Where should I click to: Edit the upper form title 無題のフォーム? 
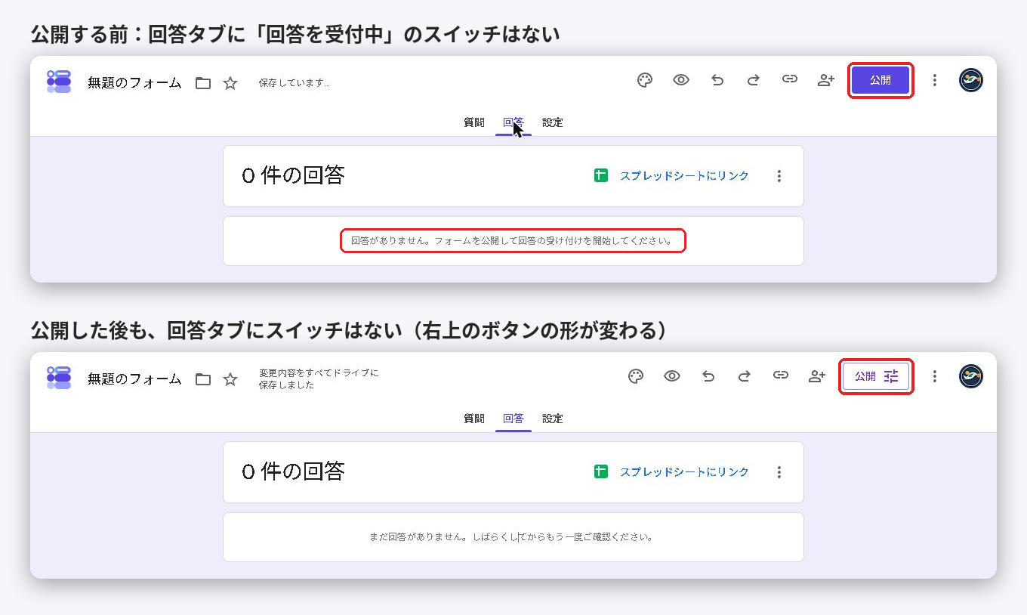pos(134,83)
